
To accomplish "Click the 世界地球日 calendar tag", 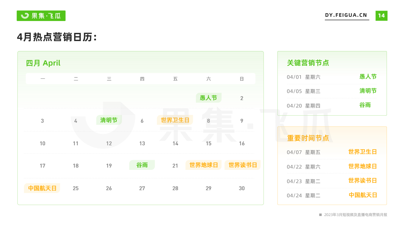I will pyautogui.click(x=204, y=165).
